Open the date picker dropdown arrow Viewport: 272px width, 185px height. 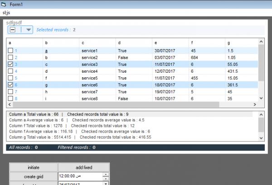pos(106,184)
